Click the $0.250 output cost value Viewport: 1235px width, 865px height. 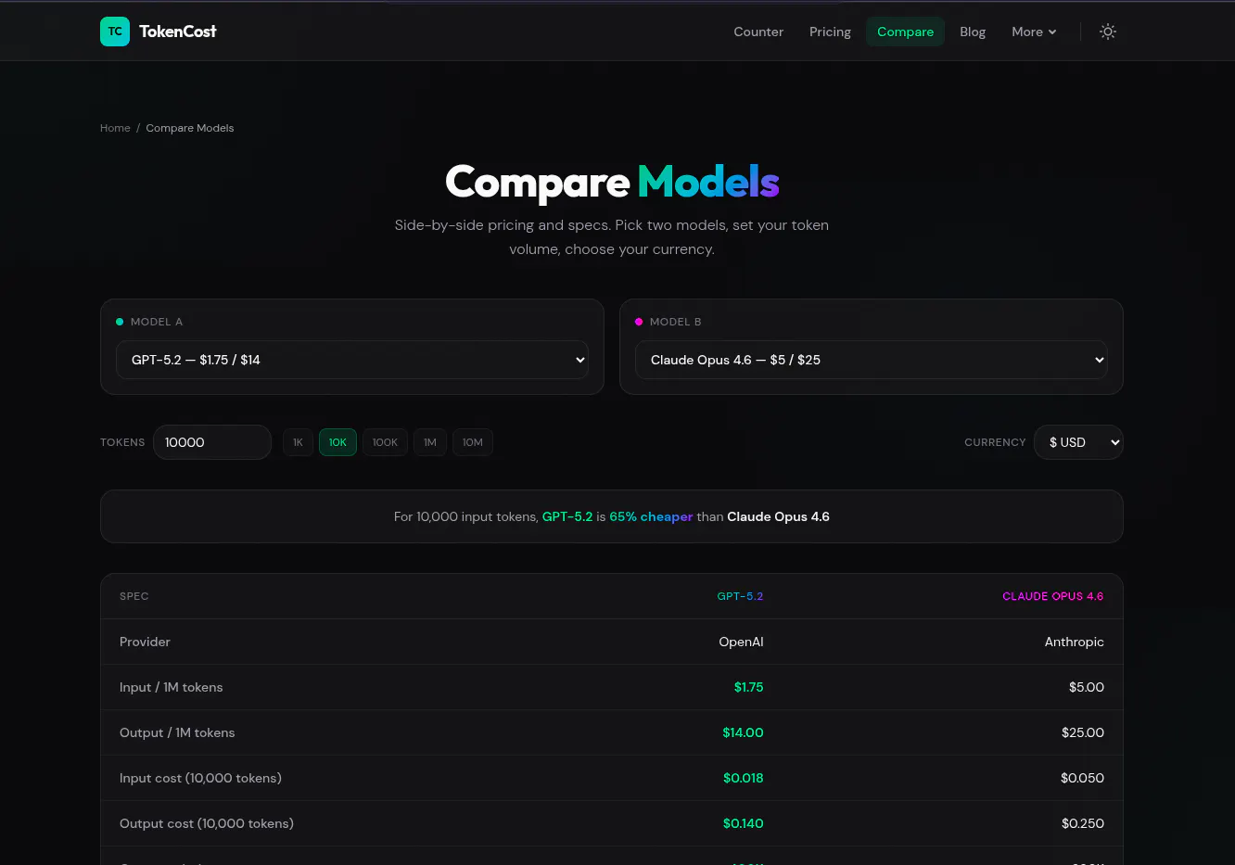[x=1083, y=823]
